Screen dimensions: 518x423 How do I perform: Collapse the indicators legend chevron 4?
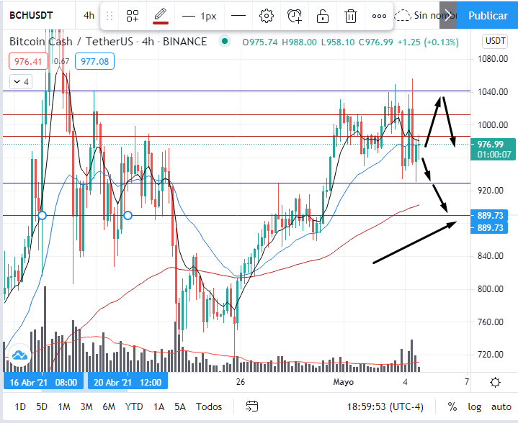click(21, 81)
